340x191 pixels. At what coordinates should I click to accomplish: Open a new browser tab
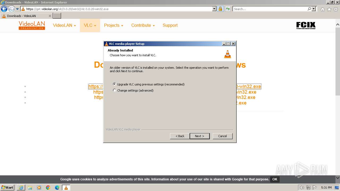click(x=57, y=16)
